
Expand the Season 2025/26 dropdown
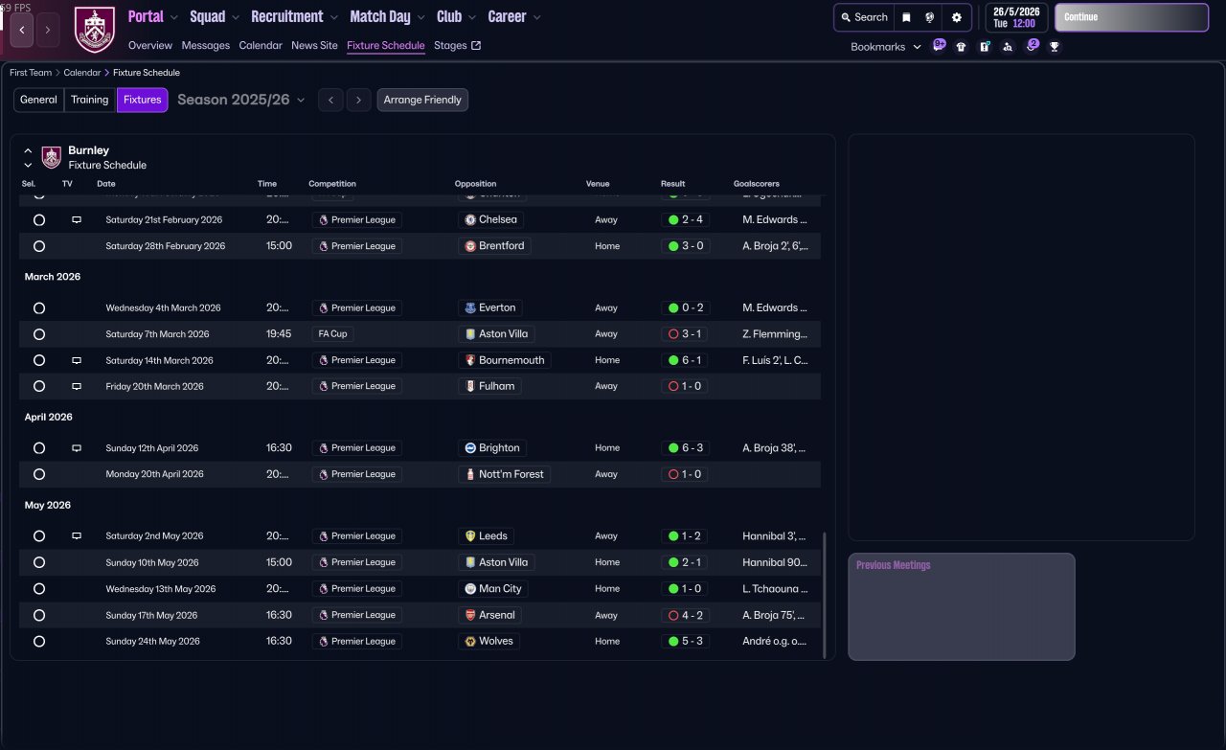241,100
